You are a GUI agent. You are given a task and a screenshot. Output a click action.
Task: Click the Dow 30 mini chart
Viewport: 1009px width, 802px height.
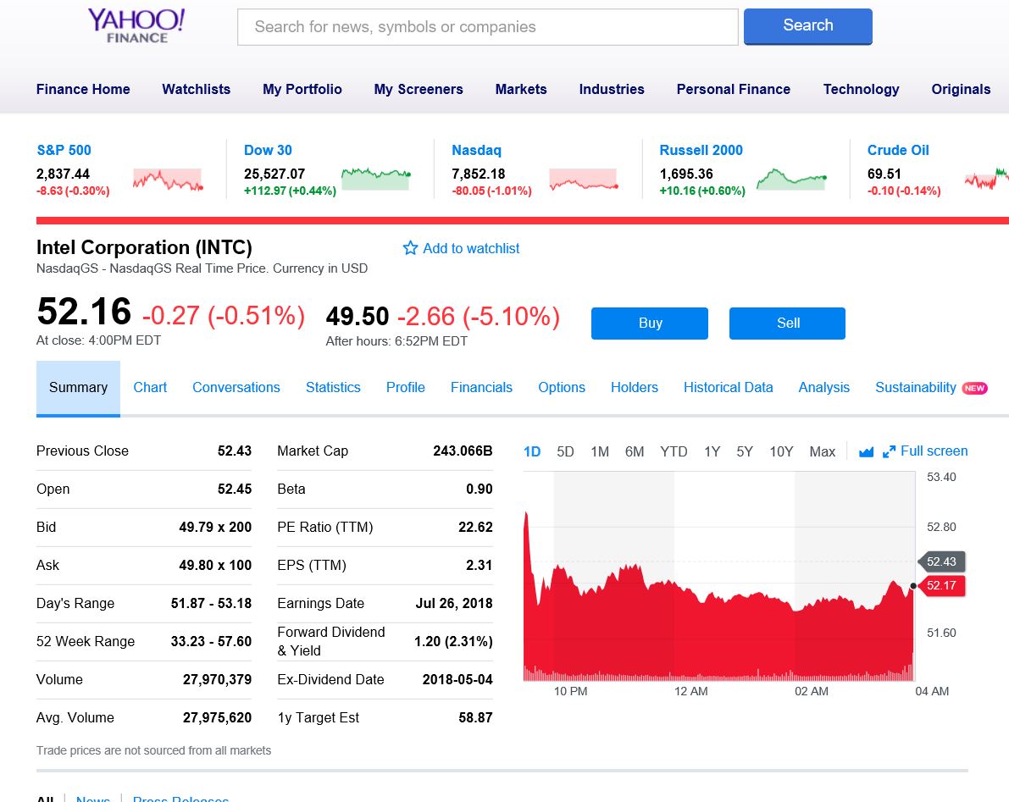375,178
